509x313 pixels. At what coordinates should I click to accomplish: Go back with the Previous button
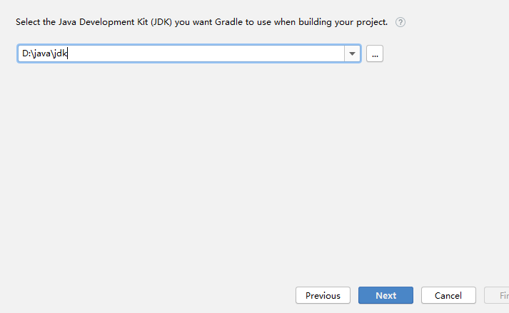pos(323,295)
